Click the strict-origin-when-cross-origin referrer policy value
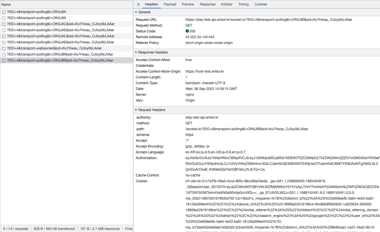Image resolution: width=380 pixels, height=232 pixels. (209, 43)
